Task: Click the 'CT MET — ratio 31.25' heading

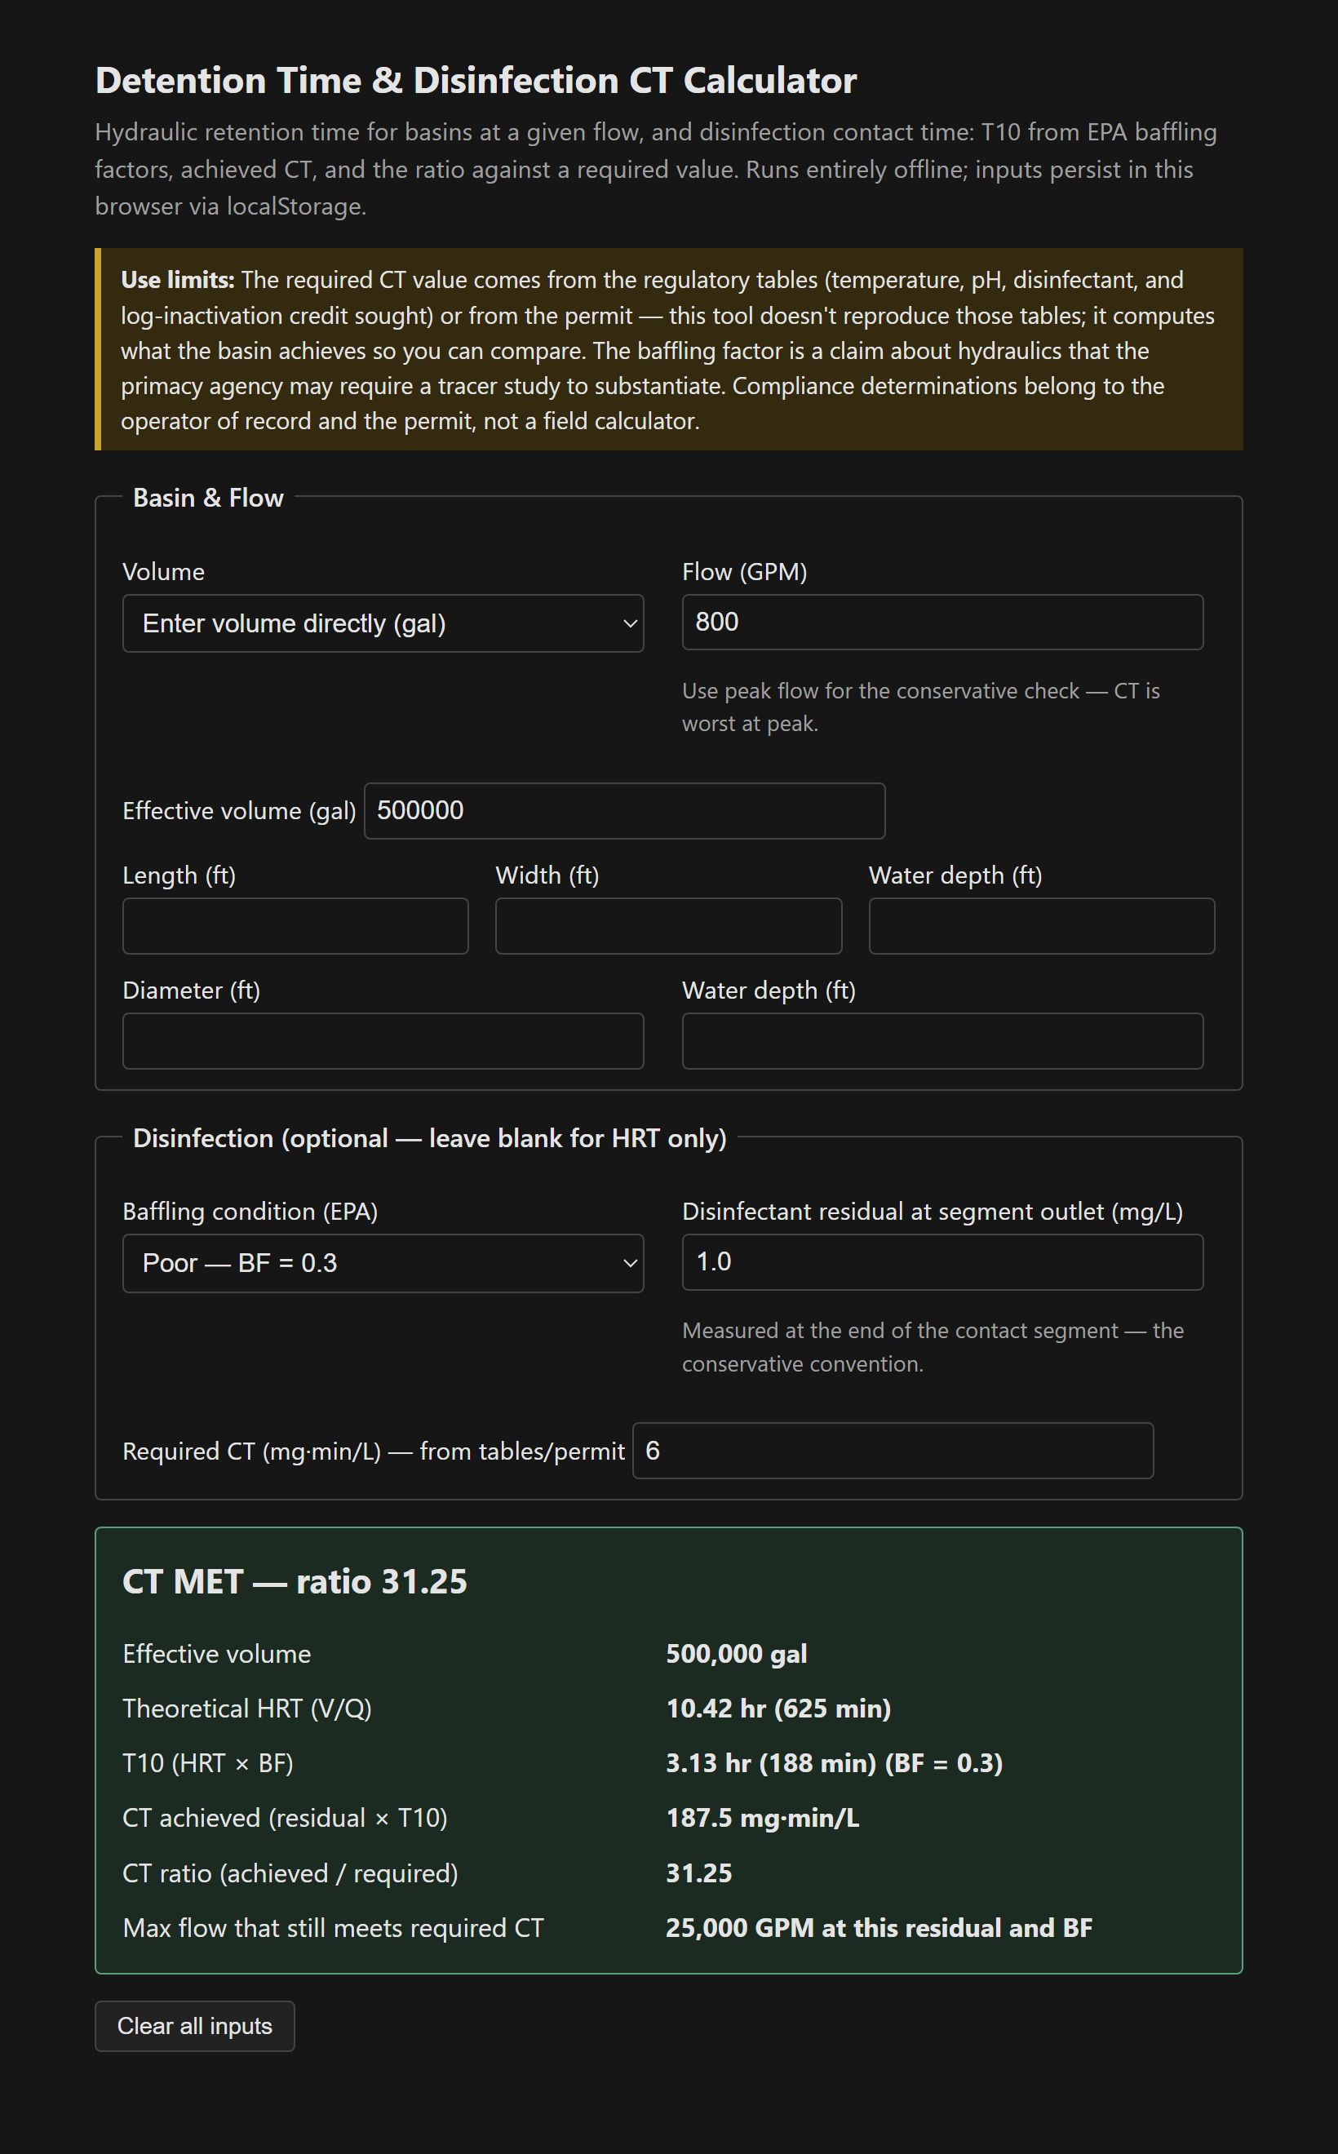Action: [x=295, y=1581]
